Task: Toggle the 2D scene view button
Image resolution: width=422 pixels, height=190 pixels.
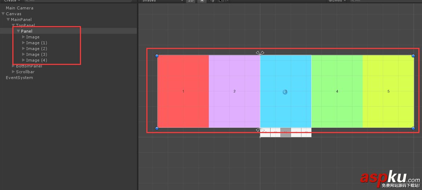Action: pyautogui.click(x=191, y=1)
